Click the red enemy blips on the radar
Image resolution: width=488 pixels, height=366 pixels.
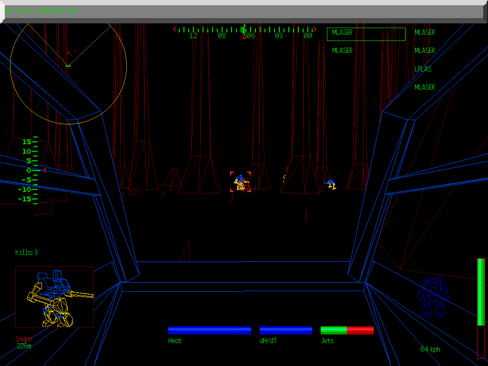point(71,51)
